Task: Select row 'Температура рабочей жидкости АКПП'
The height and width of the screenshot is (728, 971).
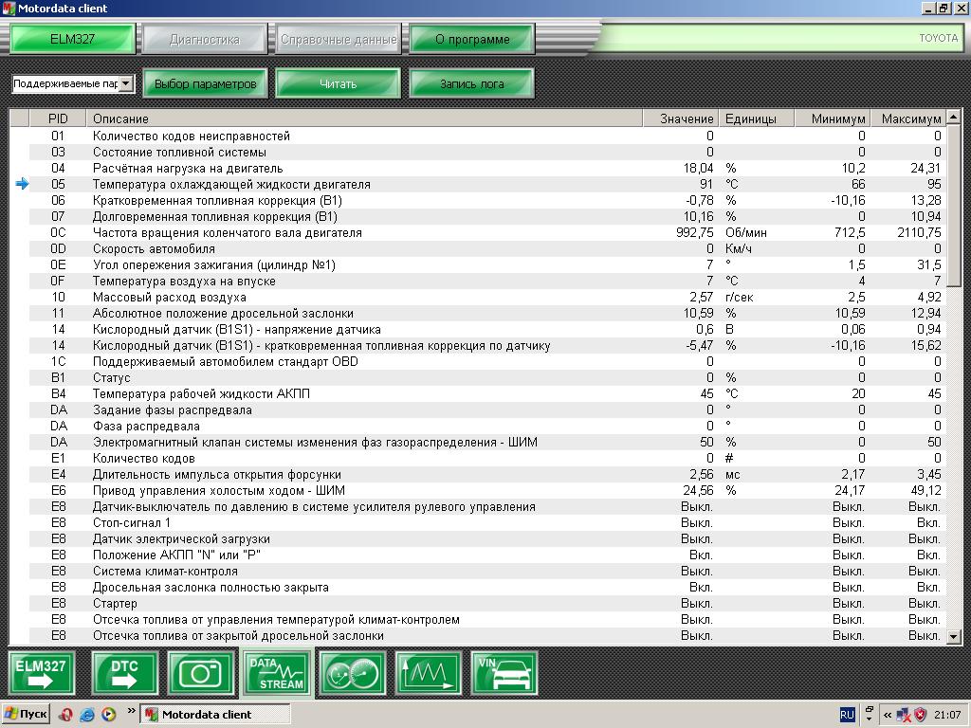Action: click(478, 393)
